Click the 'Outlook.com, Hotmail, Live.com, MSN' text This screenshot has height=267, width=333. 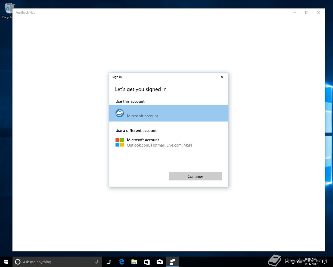[159, 145]
